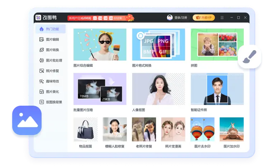Viewport: 271px width, 168px height.
Task: Click the 拼图 text label
Action: pos(194,66)
